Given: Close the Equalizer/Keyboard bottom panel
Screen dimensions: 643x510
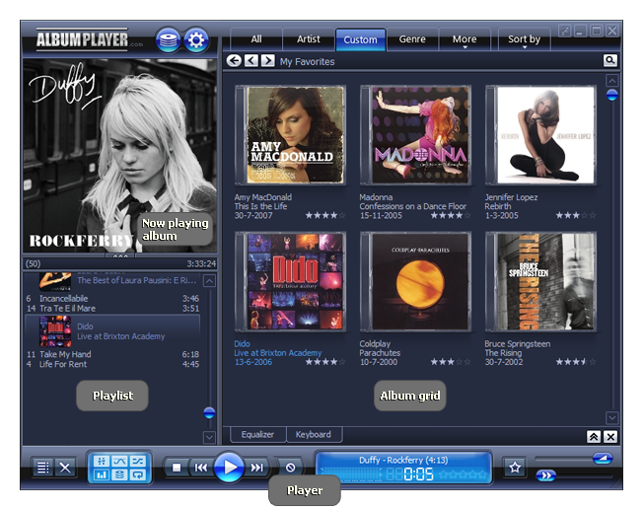Looking at the screenshot, I should pyautogui.click(x=610, y=437).
